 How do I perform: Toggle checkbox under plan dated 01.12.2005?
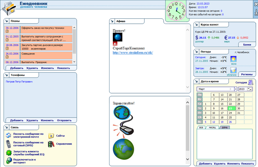tap(7, 40)
